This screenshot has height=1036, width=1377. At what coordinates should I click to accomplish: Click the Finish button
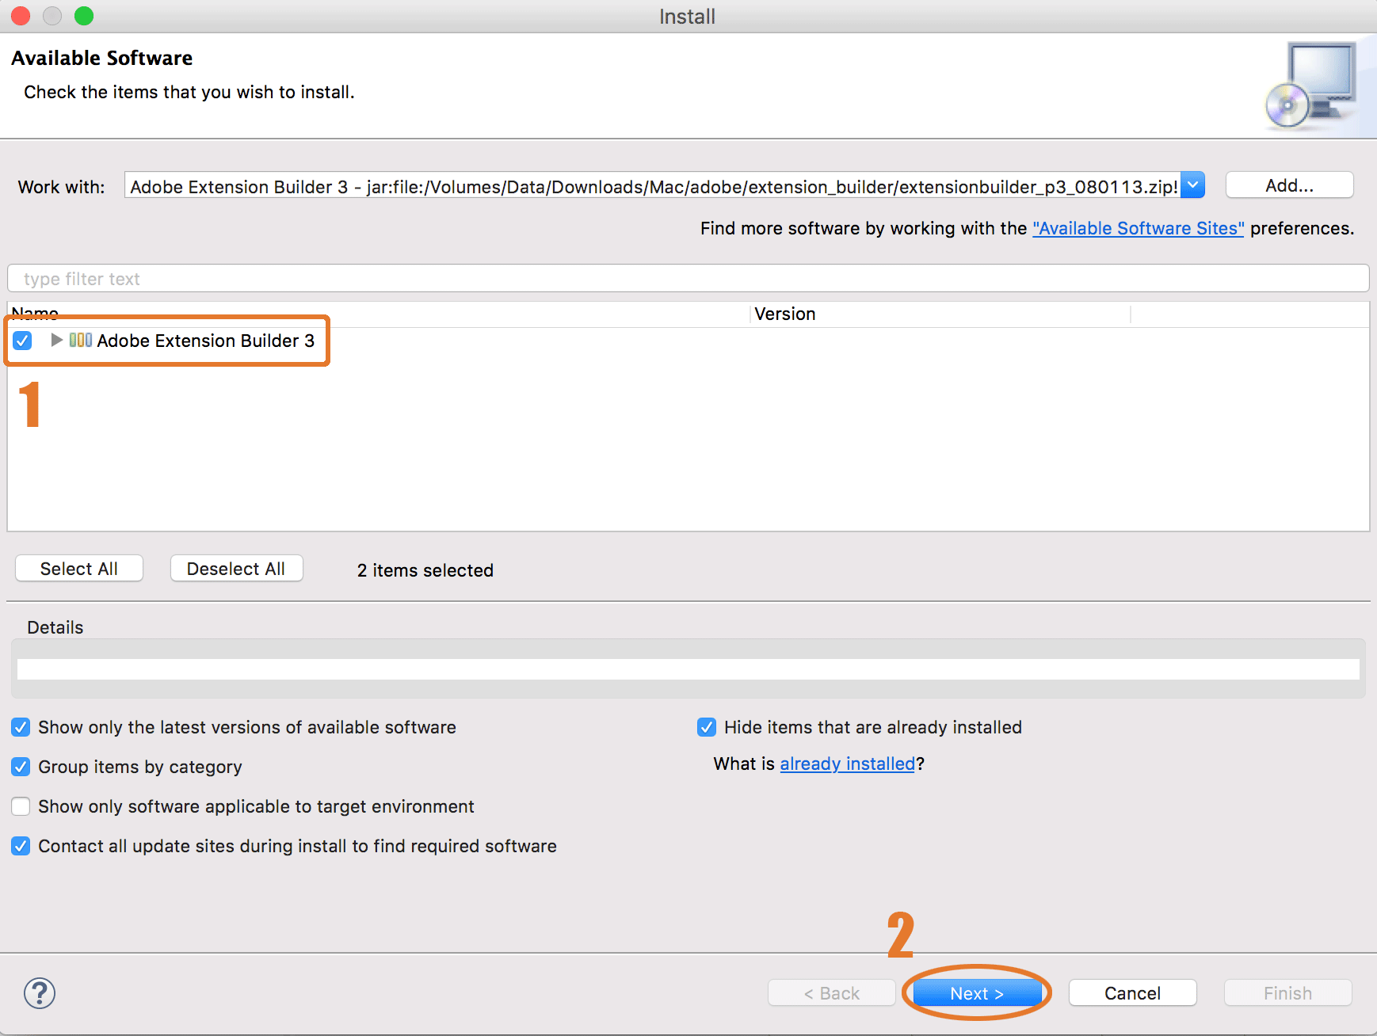click(1287, 993)
